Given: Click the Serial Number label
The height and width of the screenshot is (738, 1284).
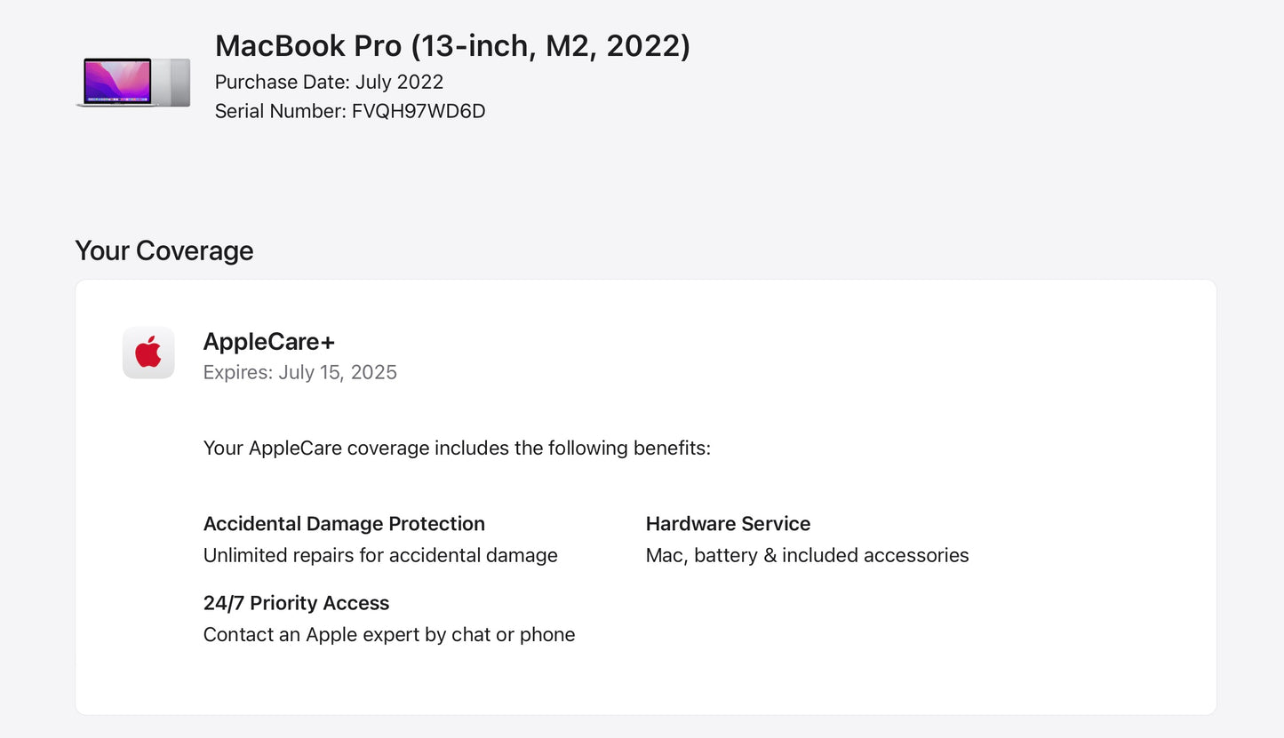Looking at the screenshot, I should [280, 111].
